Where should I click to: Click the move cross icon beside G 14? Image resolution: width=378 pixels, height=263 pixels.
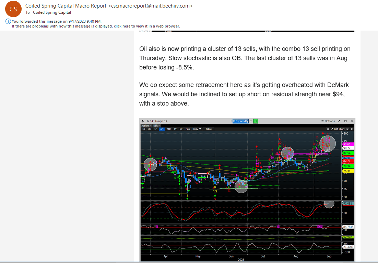point(142,121)
